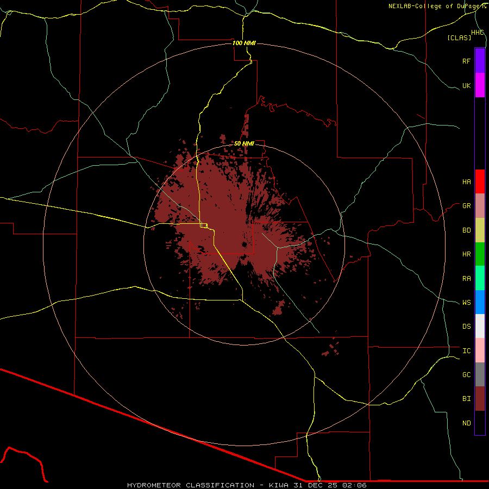
Task: Click the BI dark red legend swatch
Action: tap(480, 399)
